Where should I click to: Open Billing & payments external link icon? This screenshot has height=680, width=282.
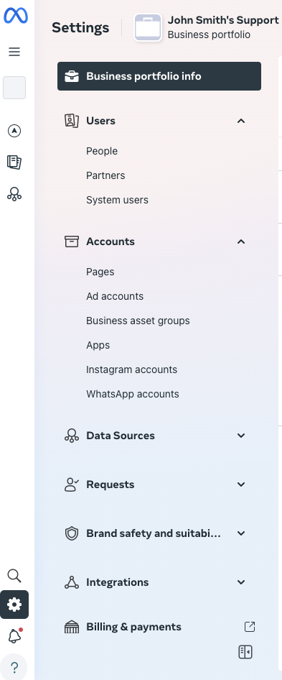coord(250,627)
